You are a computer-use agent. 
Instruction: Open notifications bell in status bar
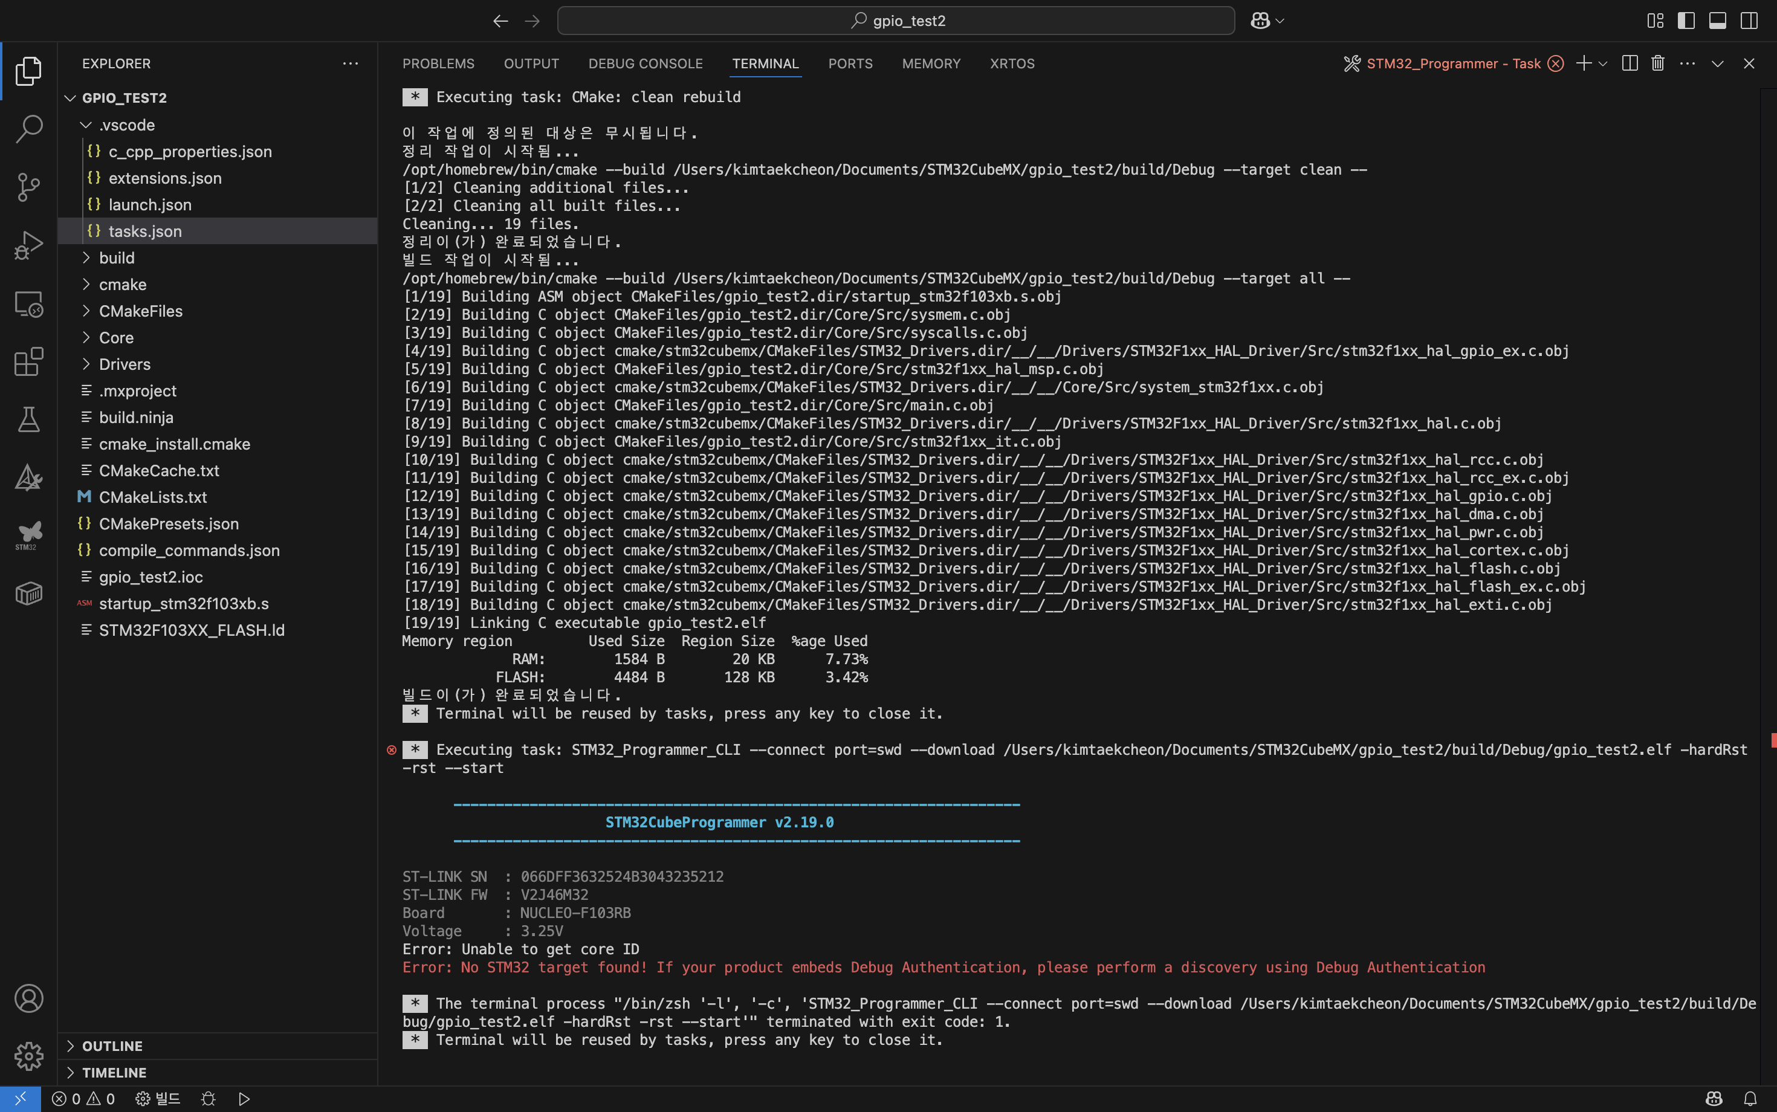[x=1750, y=1098]
